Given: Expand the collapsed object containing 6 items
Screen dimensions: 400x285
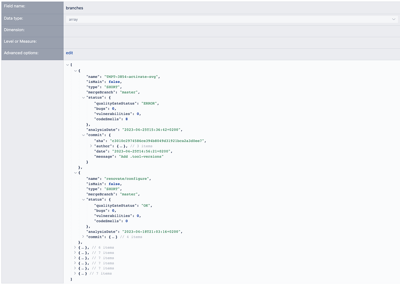Looking at the screenshot, I should point(75,247).
